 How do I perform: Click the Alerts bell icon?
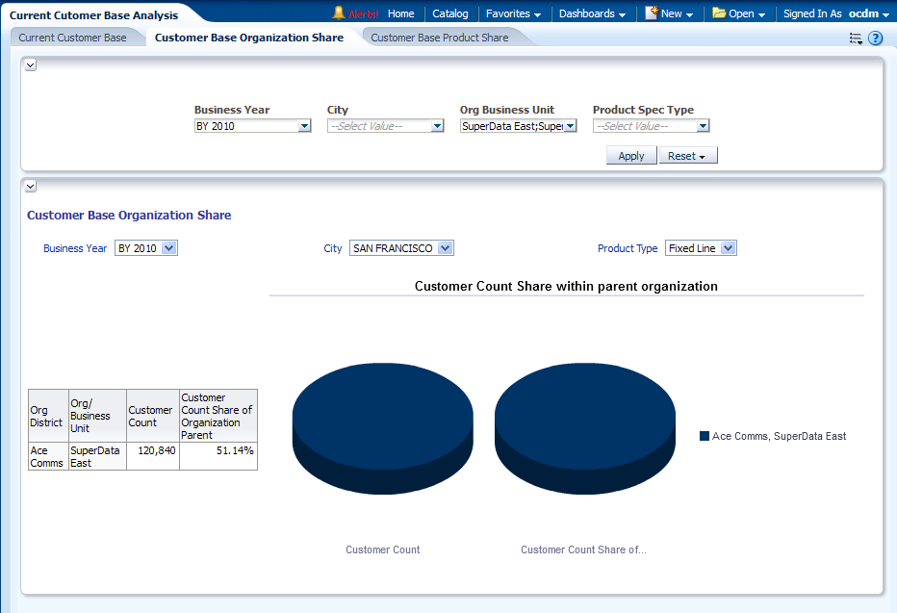pyautogui.click(x=339, y=13)
